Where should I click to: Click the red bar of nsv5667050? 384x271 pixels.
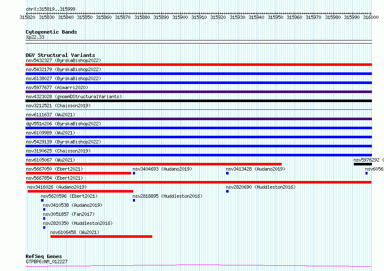click(x=79, y=173)
